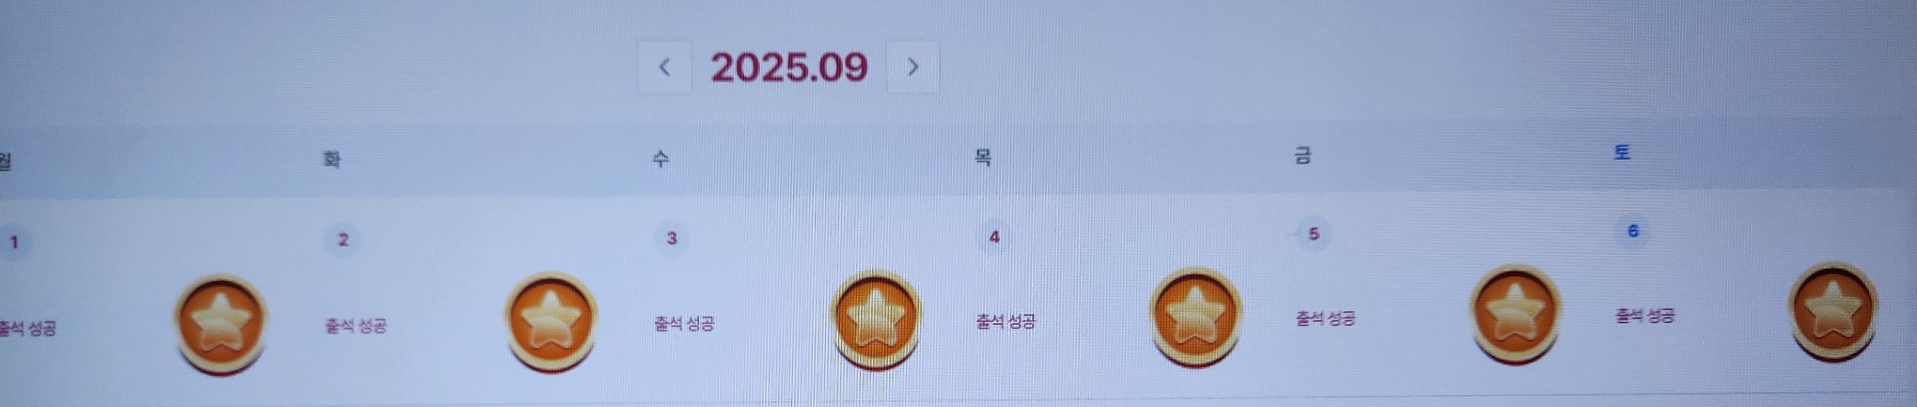Screen dimensions: 1917x407
Task: Click the 화 (Tuesday) column header
Action: [332, 159]
